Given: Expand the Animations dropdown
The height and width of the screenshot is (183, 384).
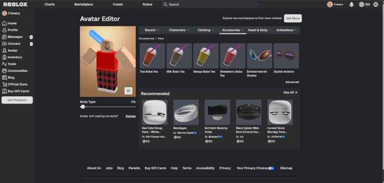Looking at the screenshot, I should coord(286,30).
